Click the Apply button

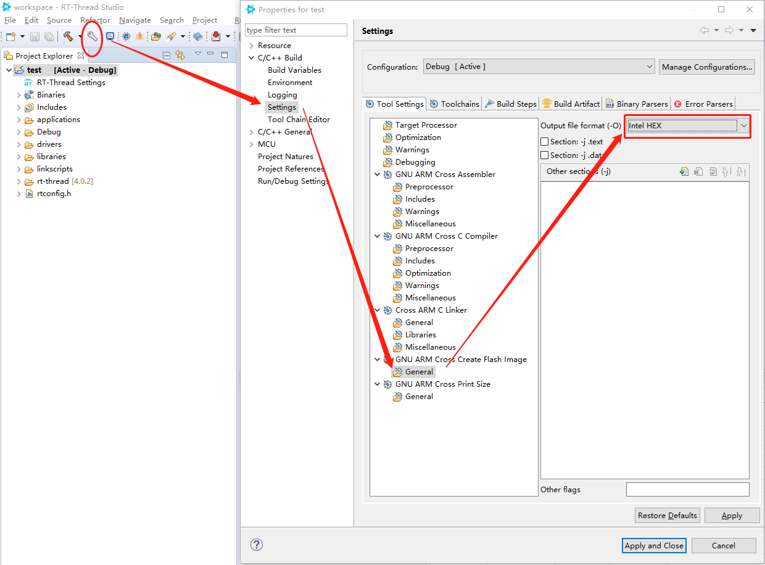tap(732, 516)
